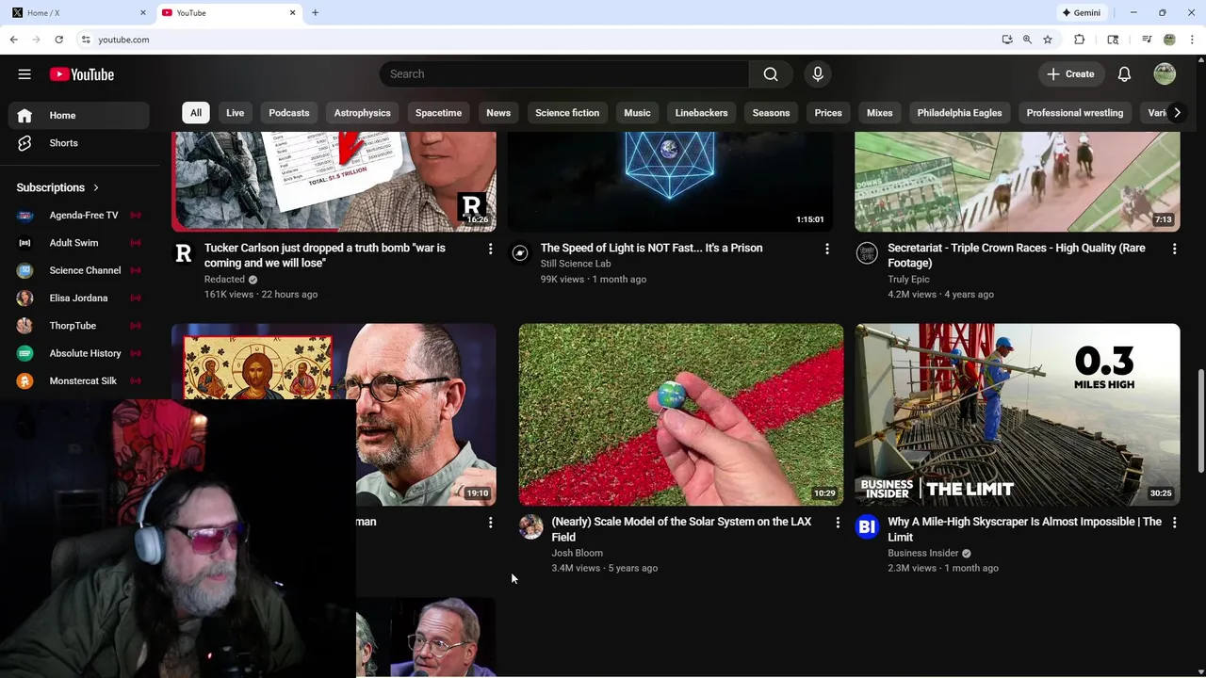The height and width of the screenshot is (678, 1206).
Task: Open the Business Insider channel avatar
Action: click(867, 526)
